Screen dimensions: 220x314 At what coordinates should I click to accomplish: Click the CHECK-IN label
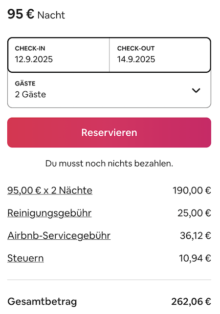30,48
